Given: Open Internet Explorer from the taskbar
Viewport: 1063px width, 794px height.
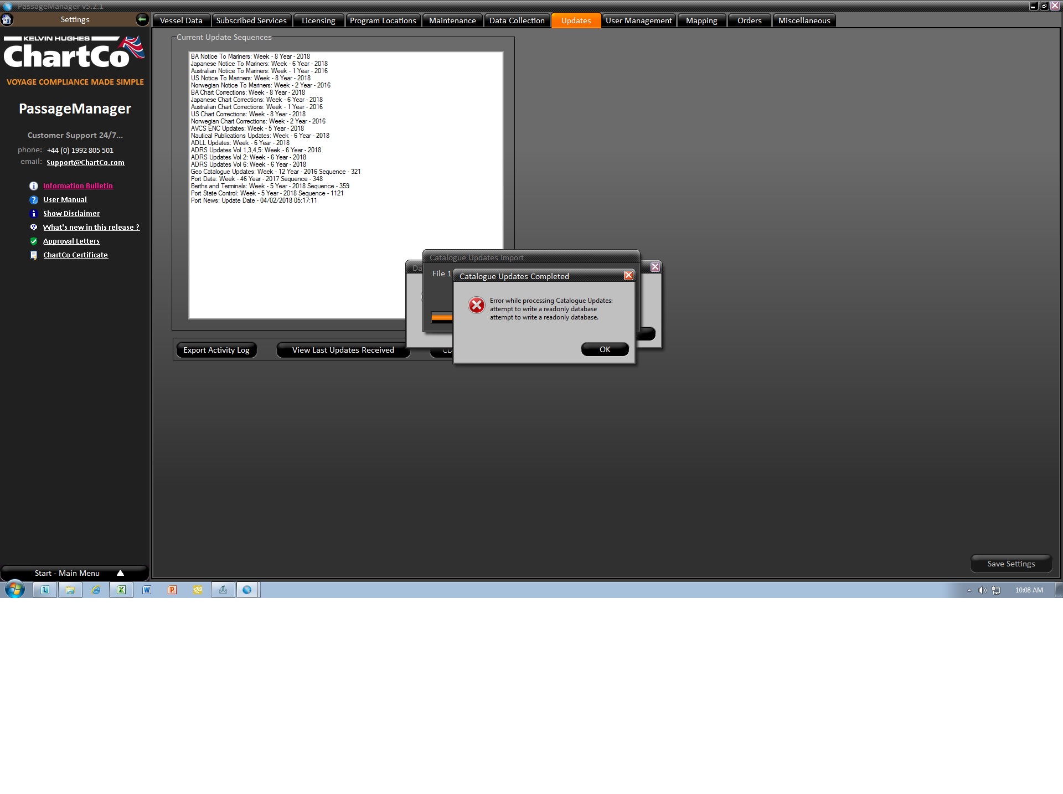Looking at the screenshot, I should tap(96, 590).
